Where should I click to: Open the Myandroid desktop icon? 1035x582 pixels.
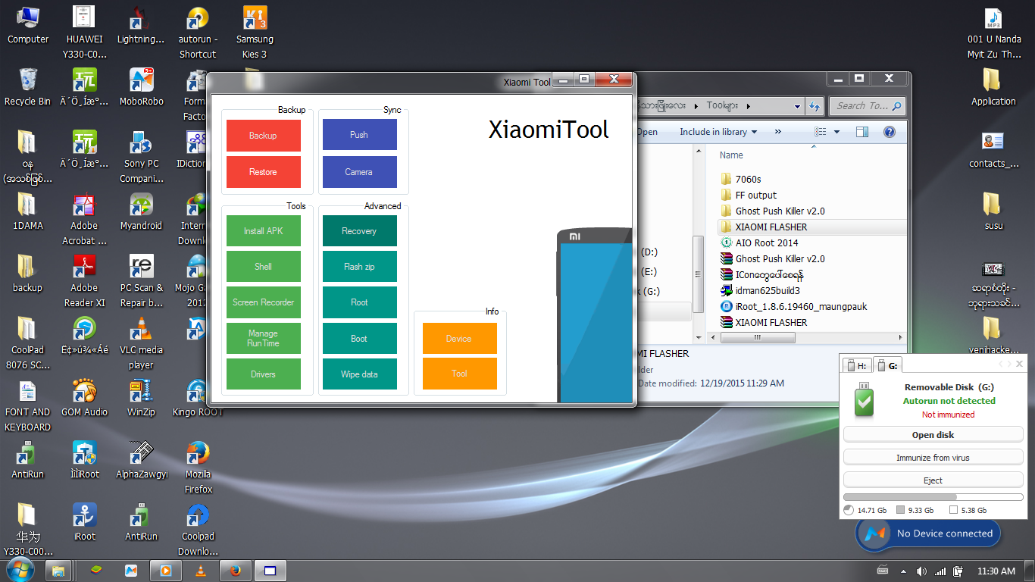[142, 211]
